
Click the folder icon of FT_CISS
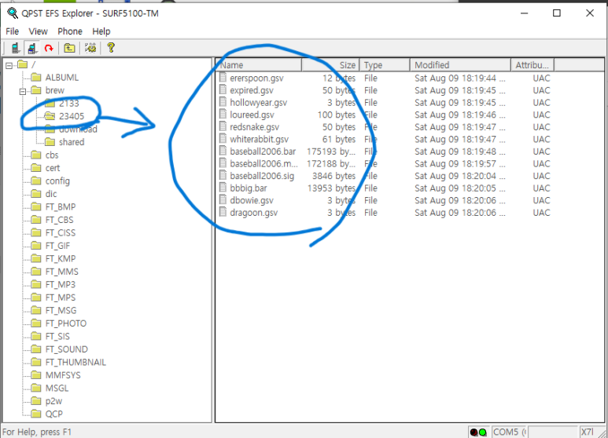[x=36, y=232]
